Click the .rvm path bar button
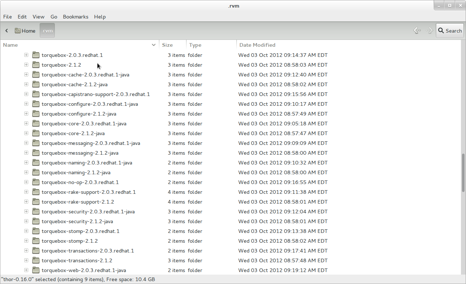 tap(47, 31)
